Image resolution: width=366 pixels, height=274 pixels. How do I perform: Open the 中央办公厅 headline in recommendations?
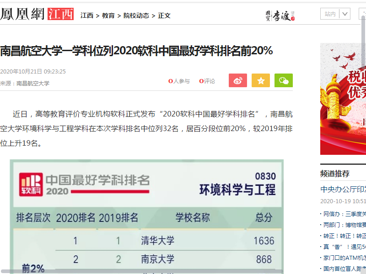pos(343,190)
